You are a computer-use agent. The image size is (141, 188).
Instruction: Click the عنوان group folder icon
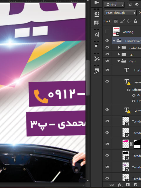(x=124, y=61)
